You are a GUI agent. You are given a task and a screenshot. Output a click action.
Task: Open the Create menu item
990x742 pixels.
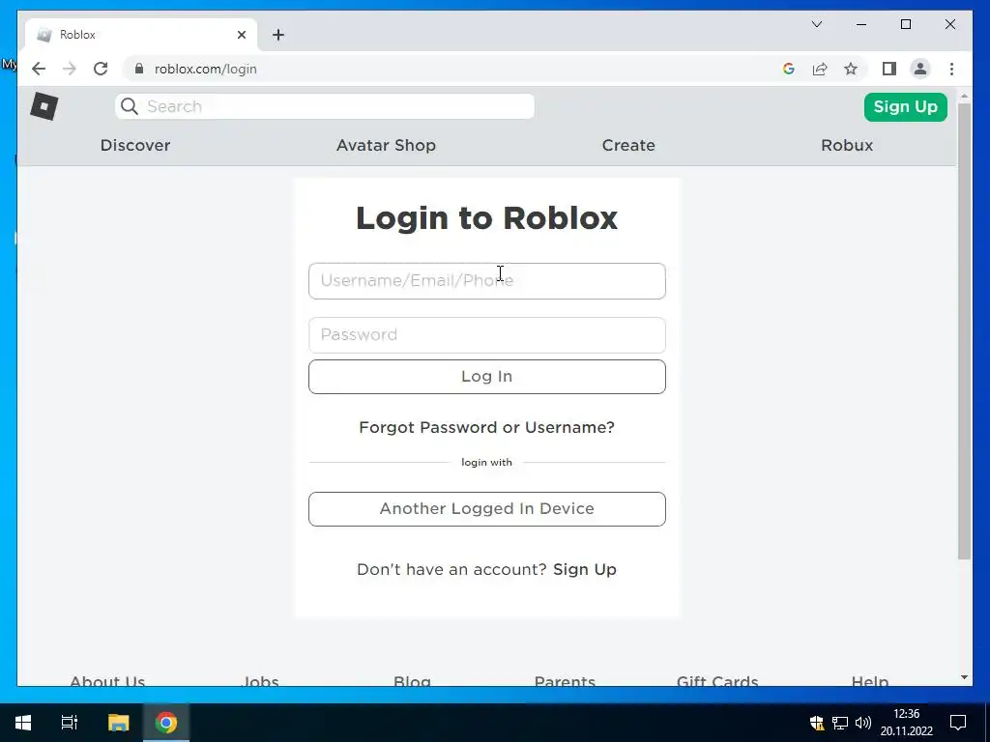tap(628, 145)
